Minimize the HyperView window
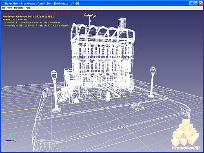204x153 pixels. point(191,3)
